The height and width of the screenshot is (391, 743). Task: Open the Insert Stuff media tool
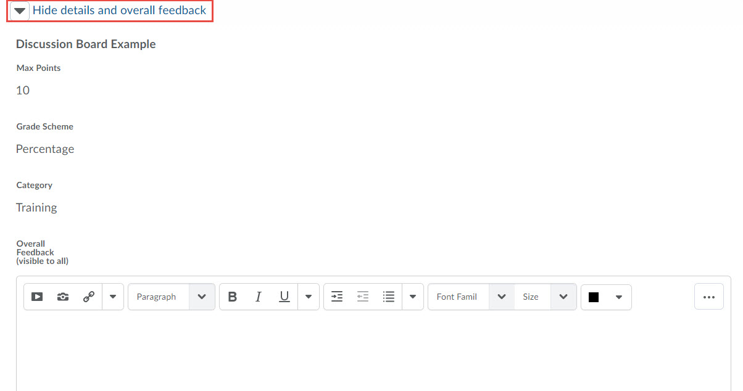click(x=37, y=297)
